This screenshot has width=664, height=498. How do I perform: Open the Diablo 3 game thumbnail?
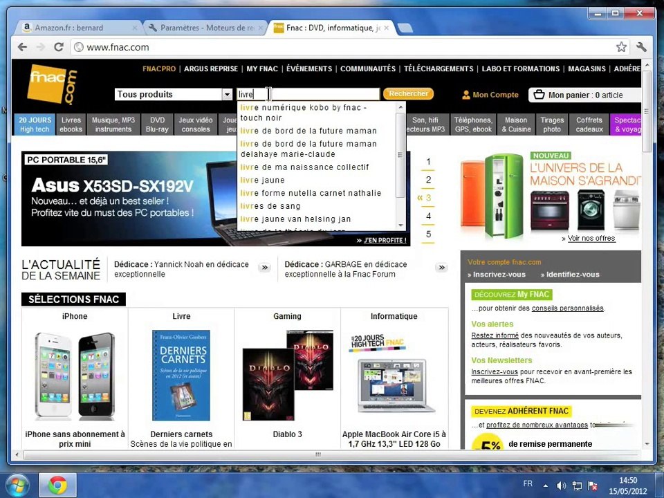tap(288, 375)
